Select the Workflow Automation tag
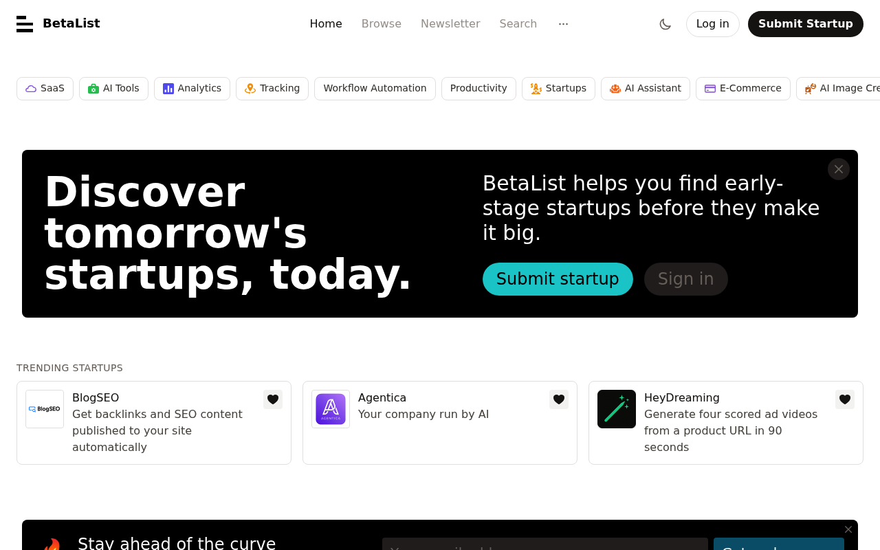Viewport: 880px width, 550px height. pos(375,89)
